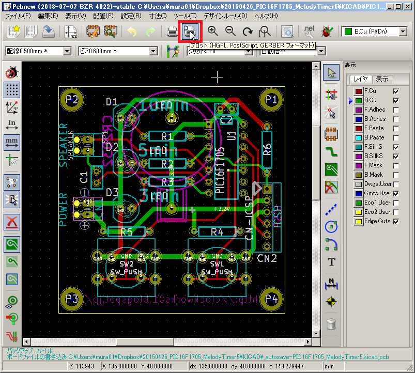Image resolution: width=415 pixels, height=373 pixels.
Task: Open the netlist (.net) reader
Action: (309, 32)
